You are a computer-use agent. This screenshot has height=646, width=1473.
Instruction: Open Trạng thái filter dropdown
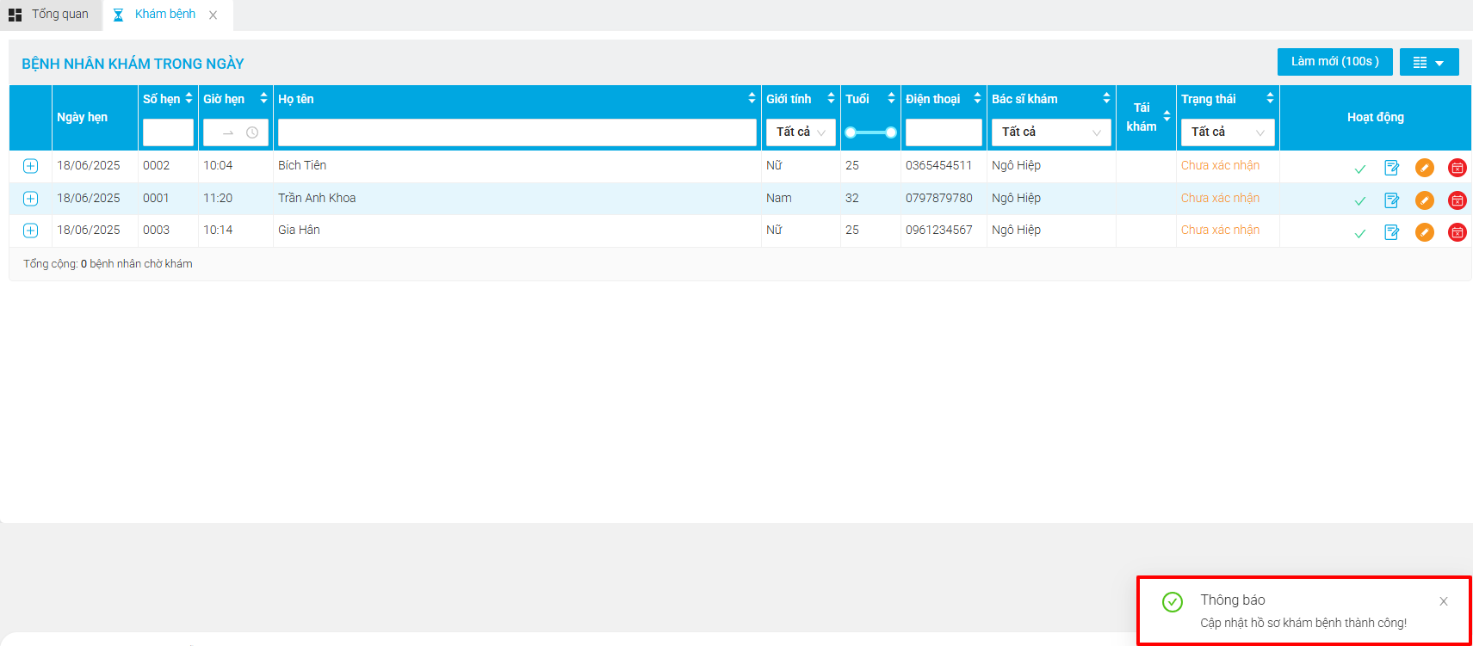coord(1228,132)
